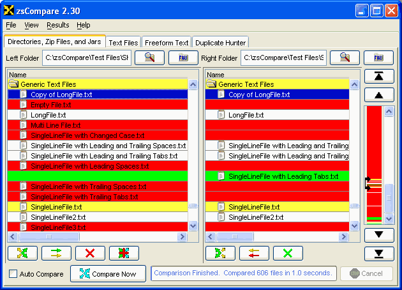Viewport: 402px width, 290px height.
Task: Open the View menu
Action: pos(31,25)
